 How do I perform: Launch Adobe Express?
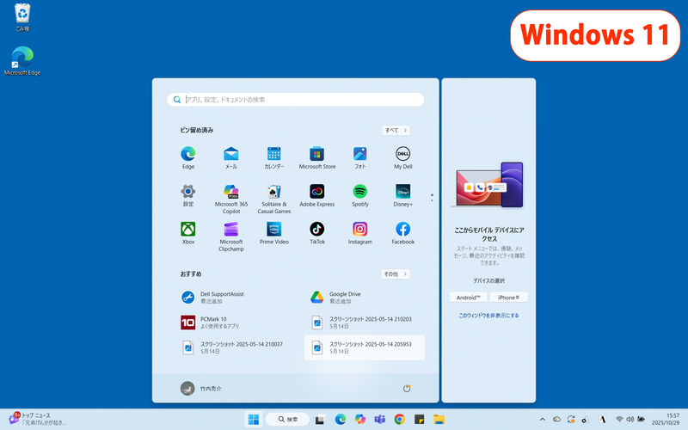tap(316, 195)
